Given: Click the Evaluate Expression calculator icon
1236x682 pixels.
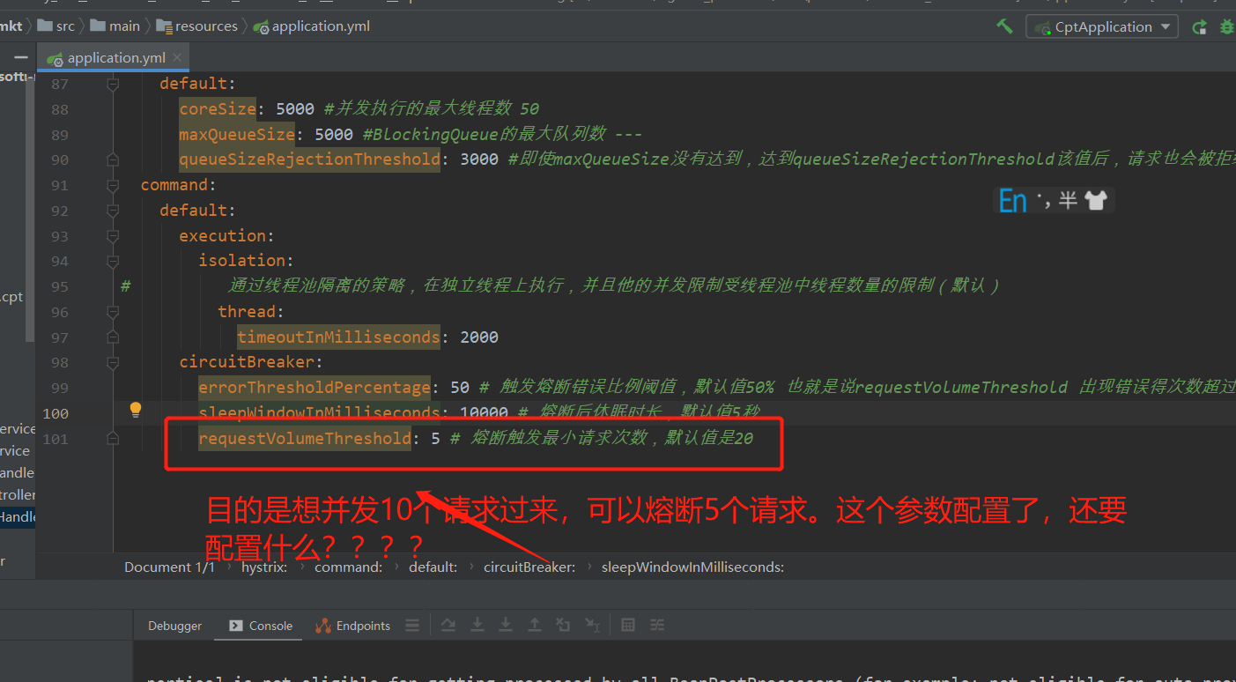Looking at the screenshot, I should (x=628, y=625).
